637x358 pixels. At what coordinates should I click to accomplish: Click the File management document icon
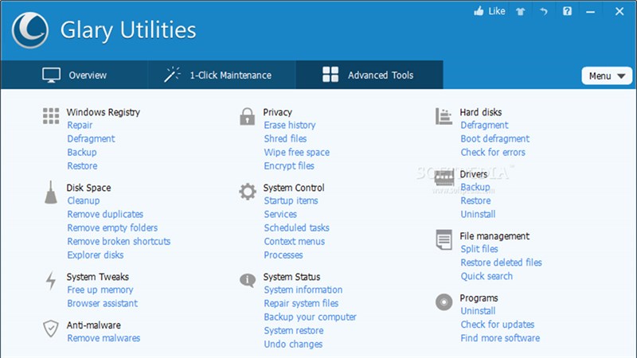[444, 240]
